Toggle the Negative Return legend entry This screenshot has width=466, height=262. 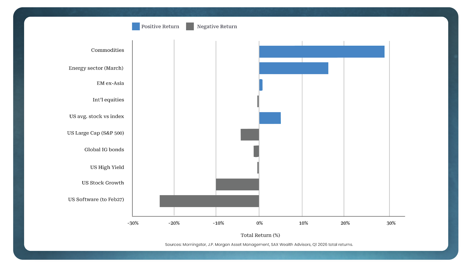[217, 26]
